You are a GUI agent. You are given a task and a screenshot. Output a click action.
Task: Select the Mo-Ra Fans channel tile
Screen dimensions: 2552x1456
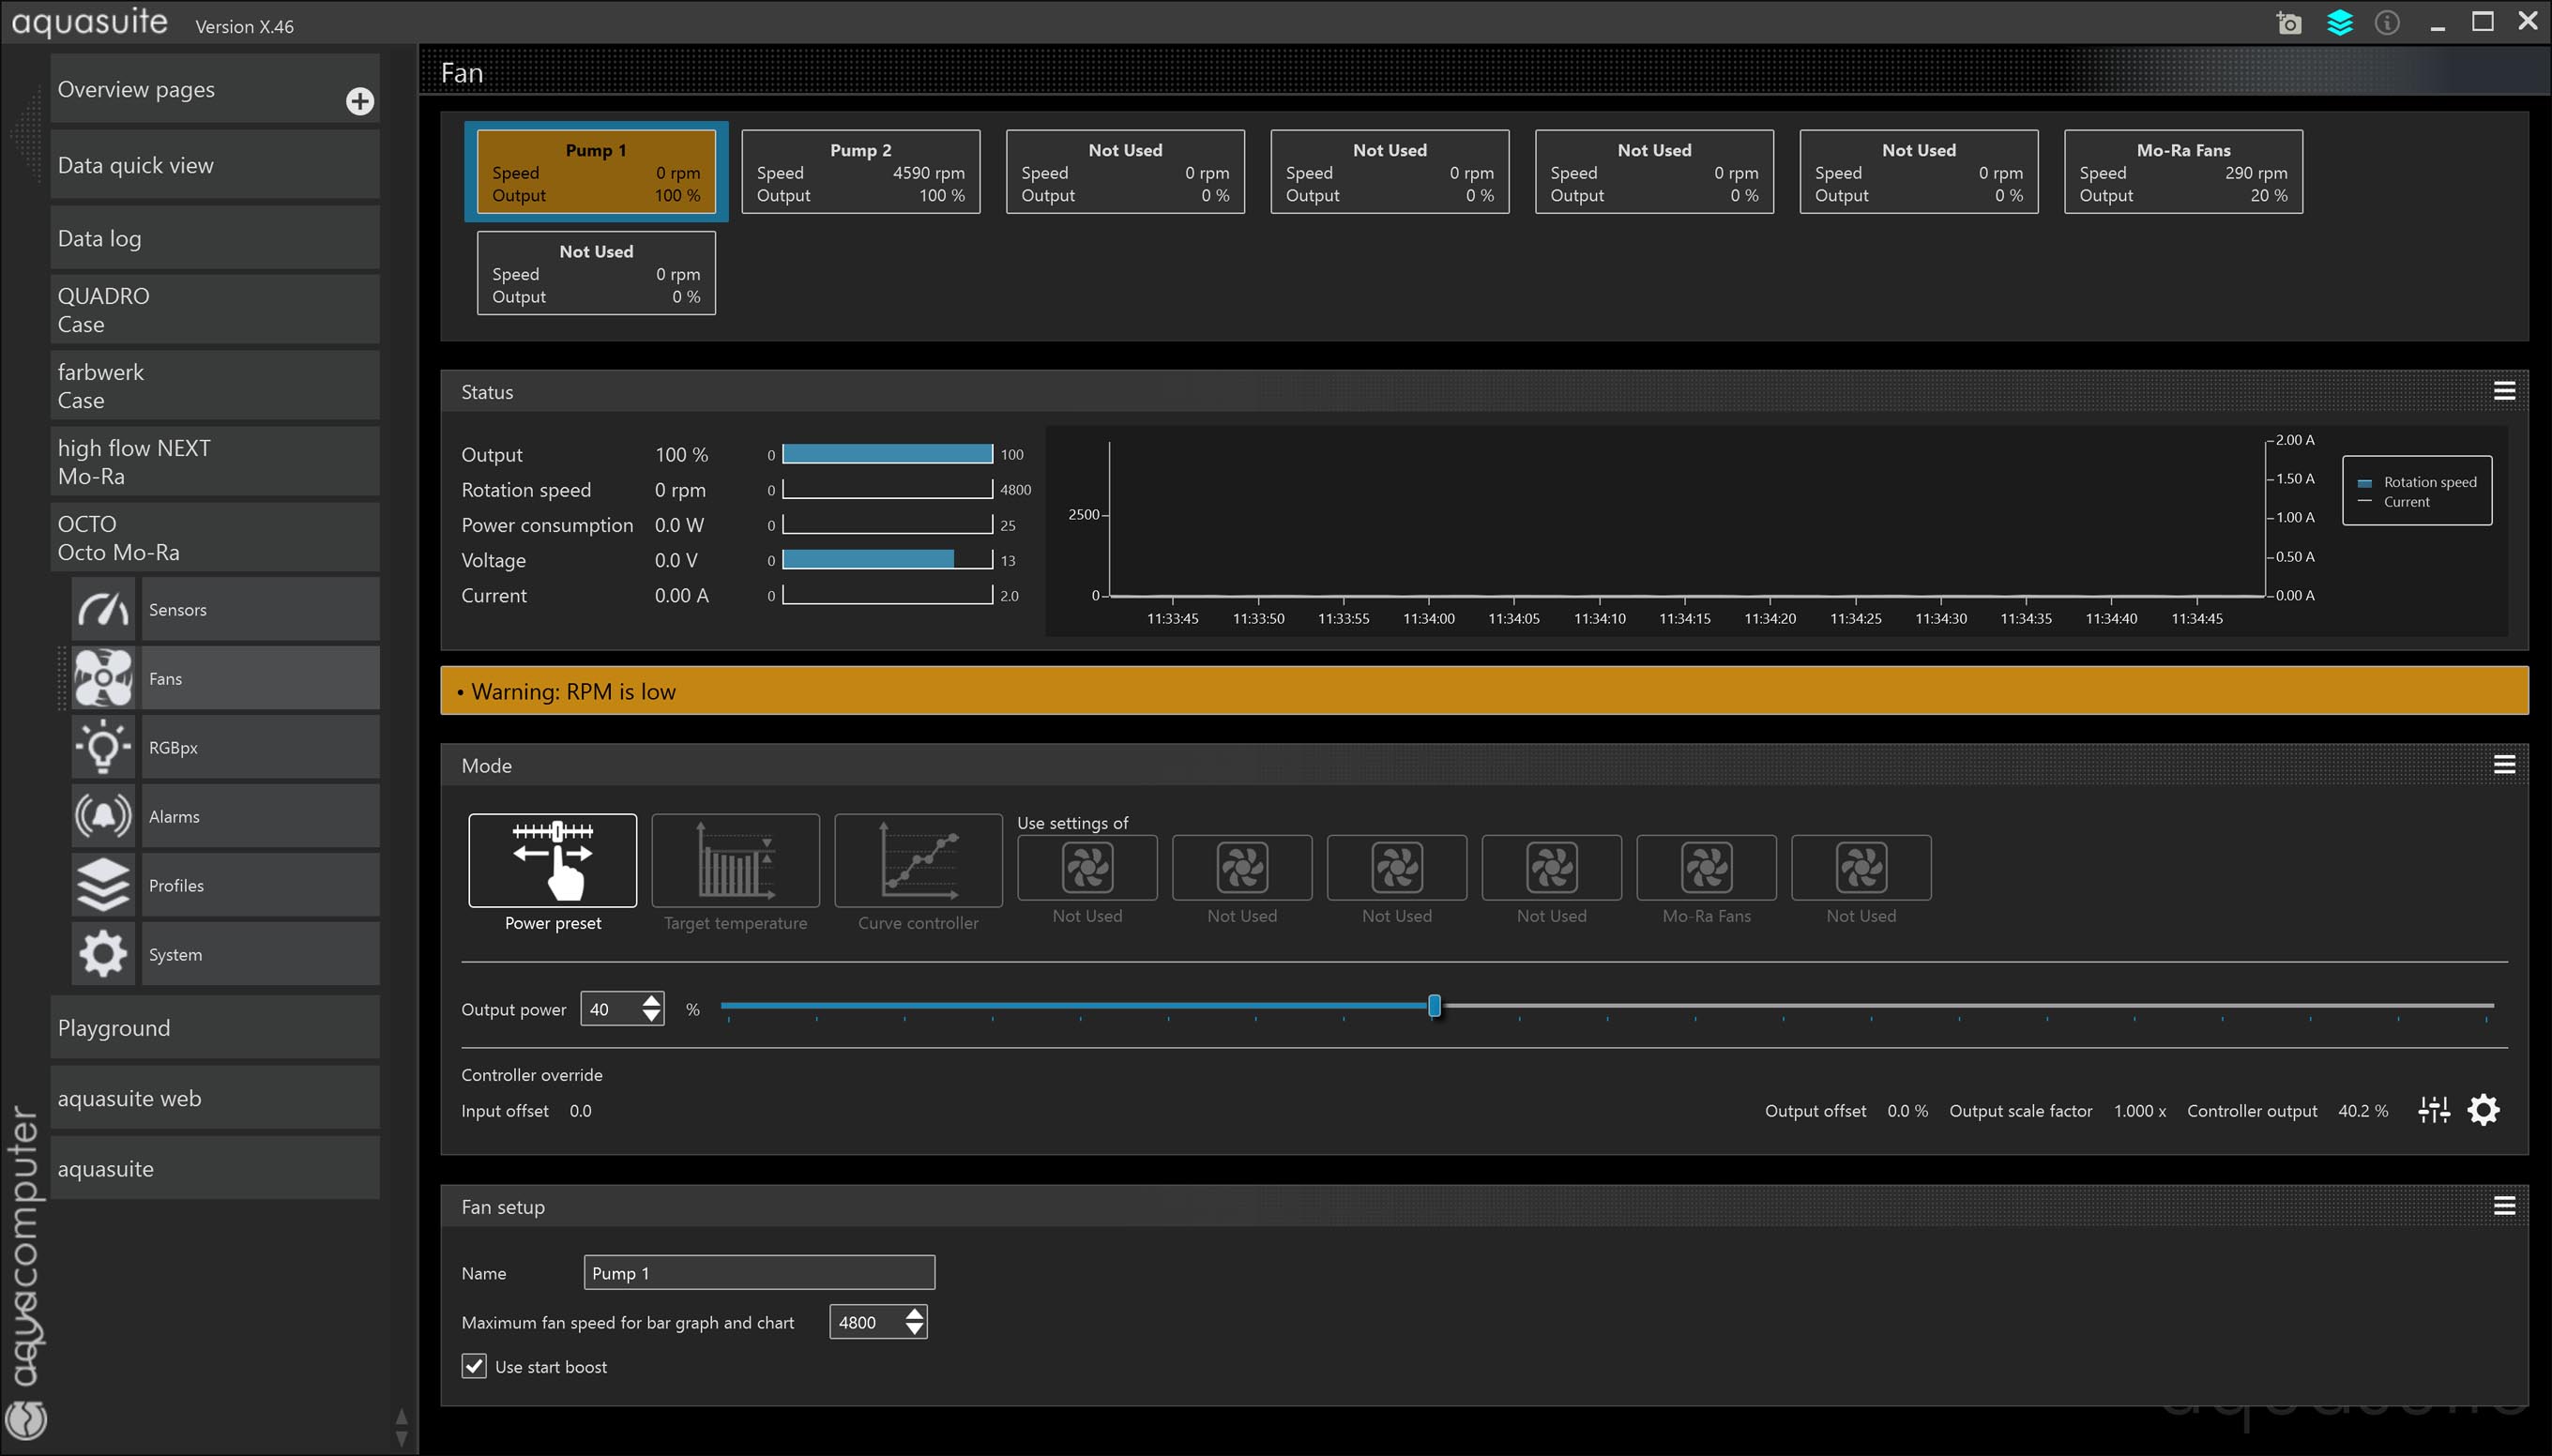(x=2183, y=172)
